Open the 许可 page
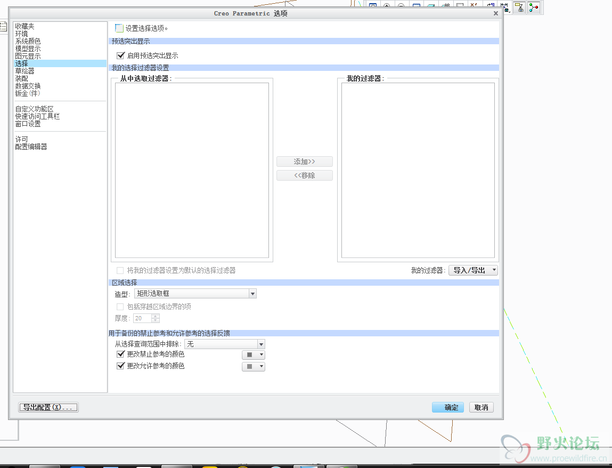The height and width of the screenshot is (468, 612). point(21,140)
